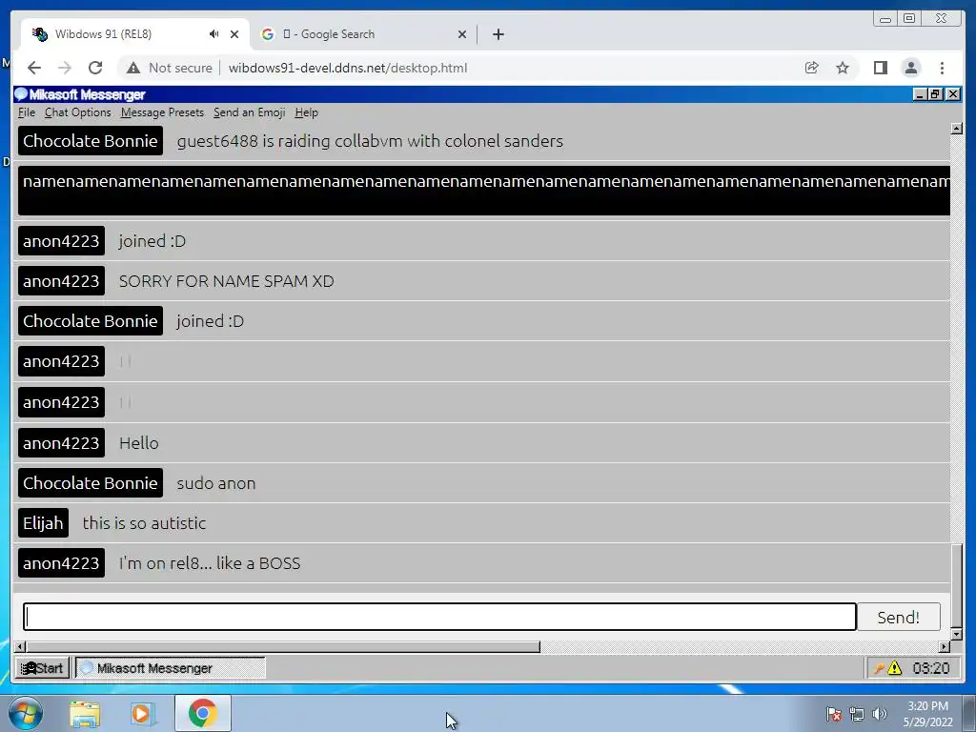The height and width of the screenshot is (732, 976).
Task: Click message 'SORRY FOR NAME SPAM XD'
Action: coord(226,281)
